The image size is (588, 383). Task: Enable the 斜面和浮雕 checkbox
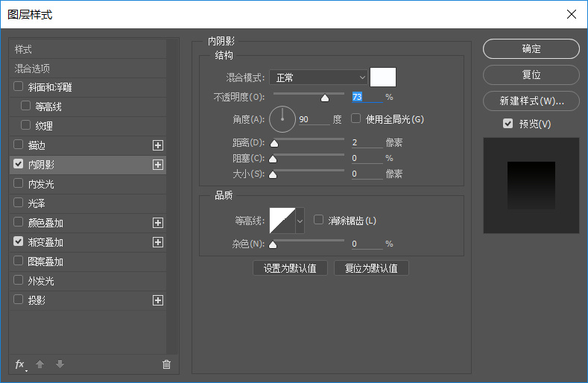[x=19, y=87]
